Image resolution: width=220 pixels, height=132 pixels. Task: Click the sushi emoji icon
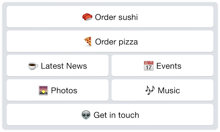coord(87,17)
